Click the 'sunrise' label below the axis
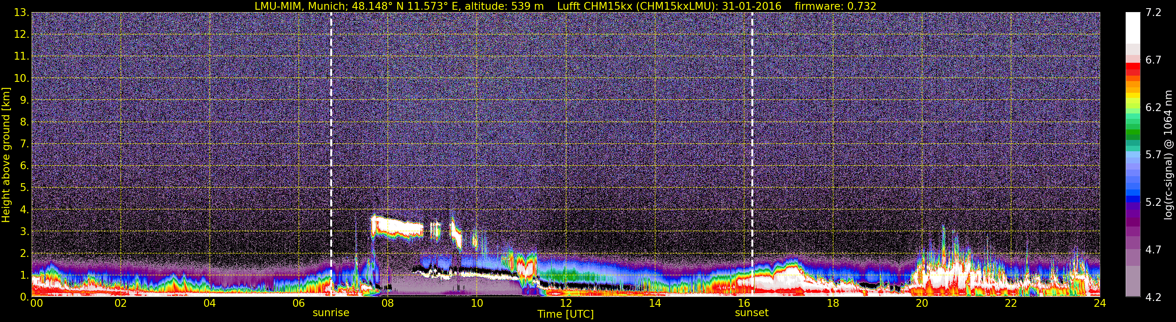 point(331,313)
